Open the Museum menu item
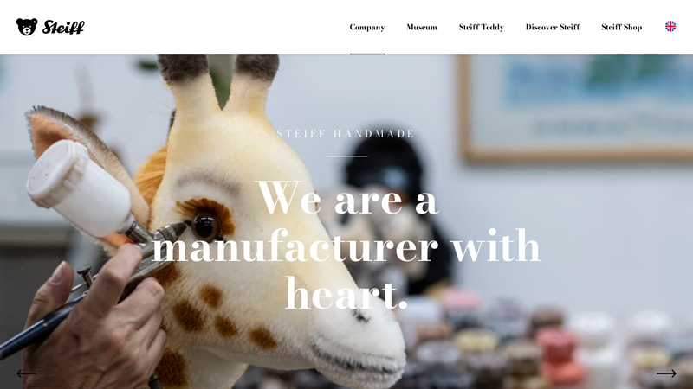 point(422,27)
